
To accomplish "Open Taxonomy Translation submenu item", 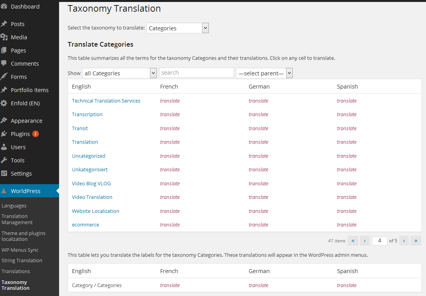I will pos(15,285).
